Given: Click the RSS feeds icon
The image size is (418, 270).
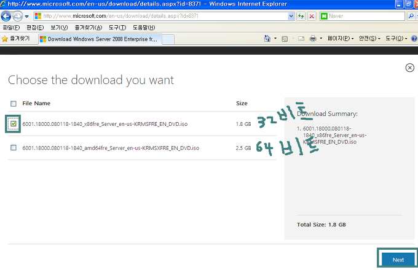Looking at the screenshot, I should point(285,39).
